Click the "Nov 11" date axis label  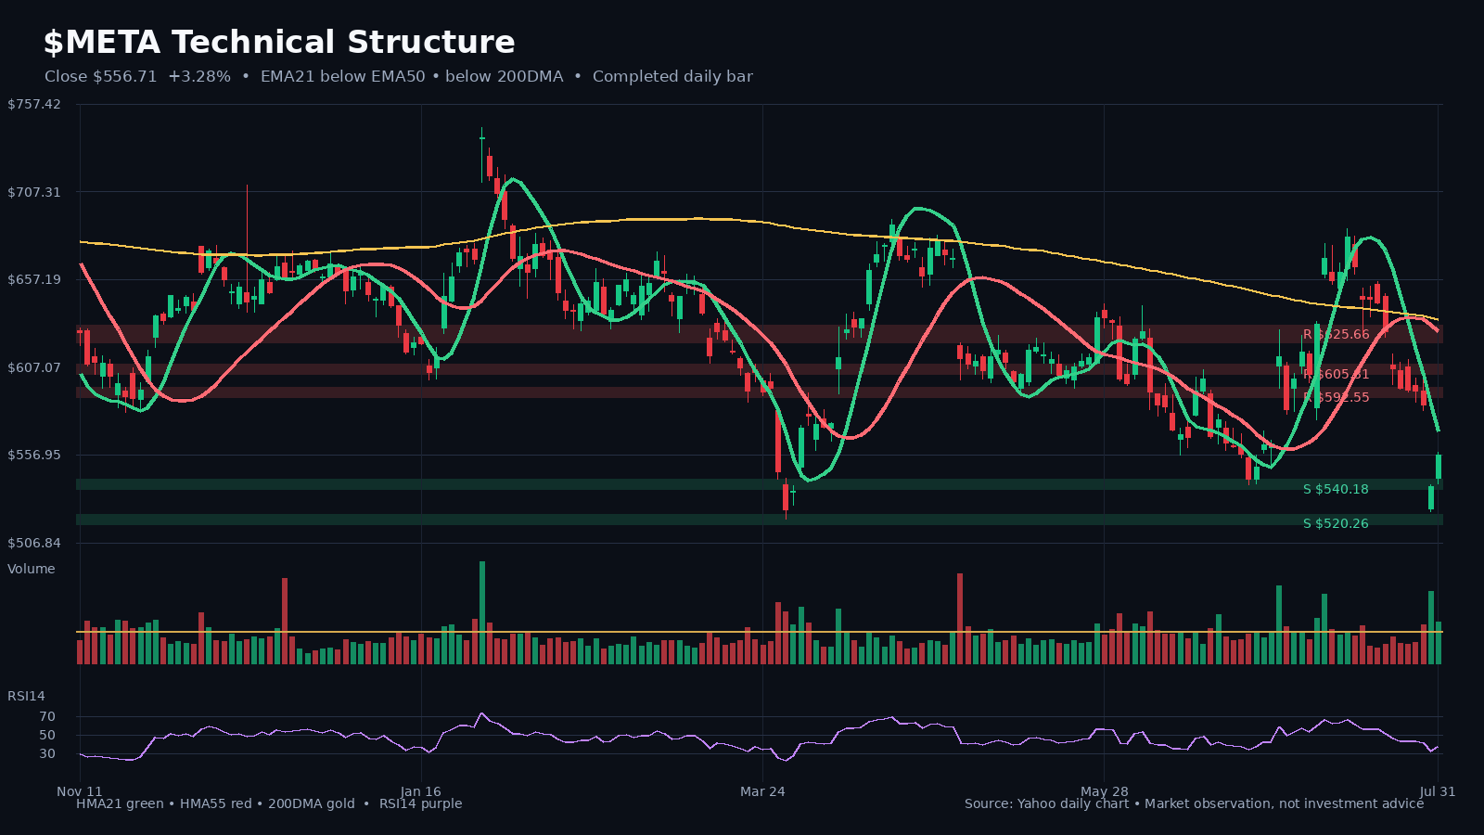80,791
